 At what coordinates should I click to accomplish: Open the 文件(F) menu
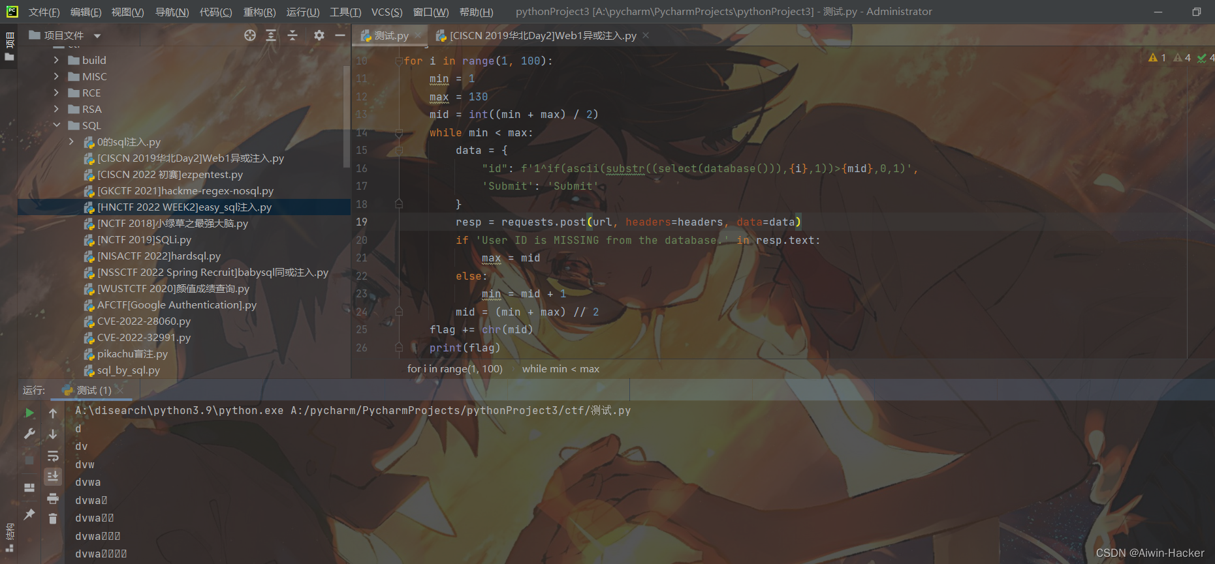coord(44,12)
